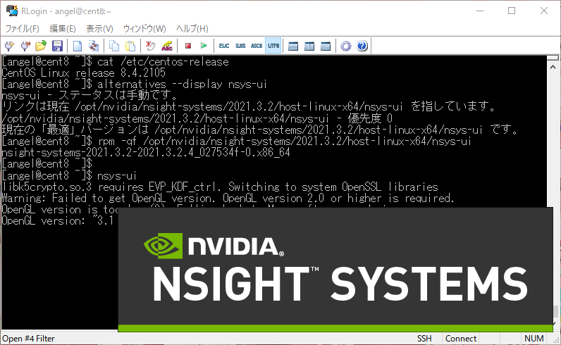Click the Connect status bar entry
This screenshot has height=345, width=561.
tap(461, 338)
